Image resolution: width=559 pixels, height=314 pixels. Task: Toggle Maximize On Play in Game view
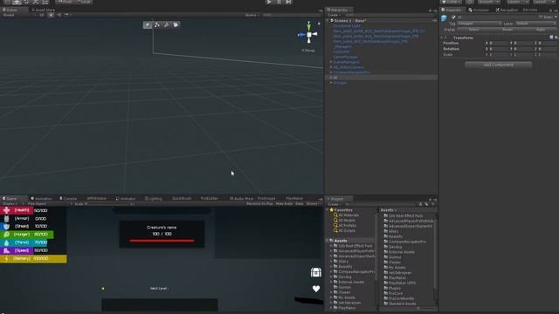click(x=259, y=204)
